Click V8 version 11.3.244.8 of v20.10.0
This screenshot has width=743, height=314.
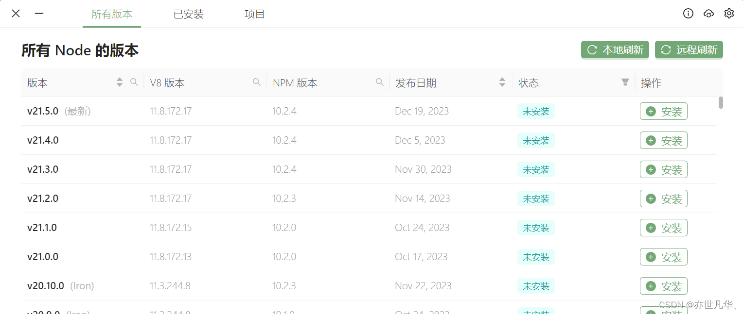[170, 286]
